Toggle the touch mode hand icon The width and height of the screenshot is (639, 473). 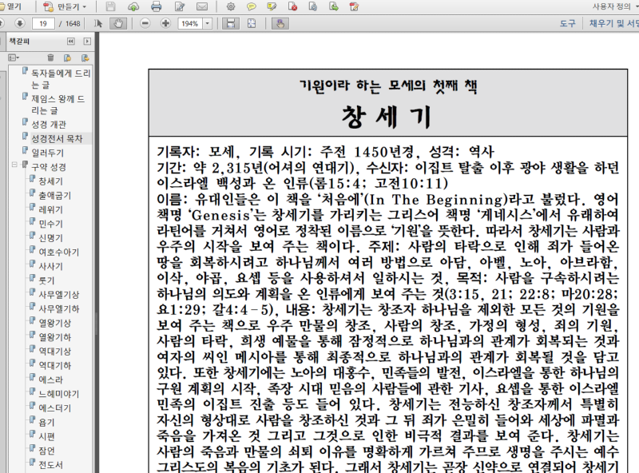[280, 23]
